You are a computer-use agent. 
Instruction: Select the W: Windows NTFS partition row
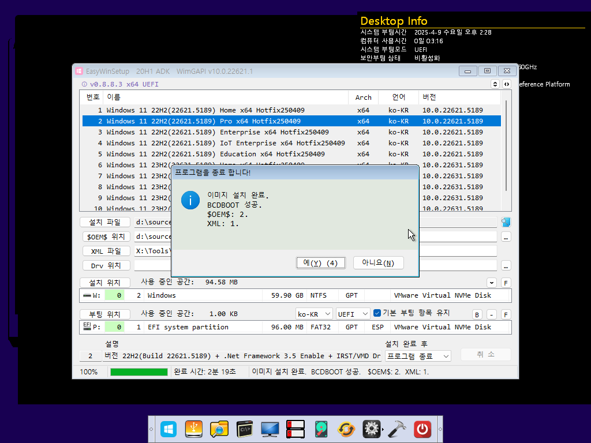[295, 295]
